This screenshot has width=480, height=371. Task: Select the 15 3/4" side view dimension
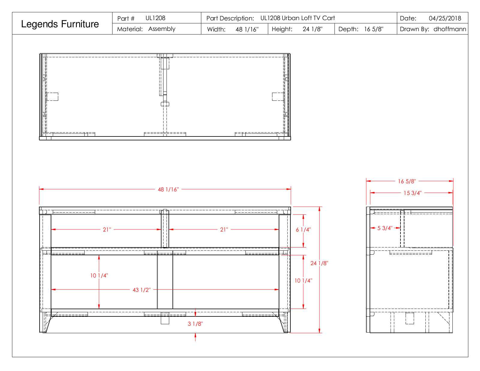click(x=412, y=193)
